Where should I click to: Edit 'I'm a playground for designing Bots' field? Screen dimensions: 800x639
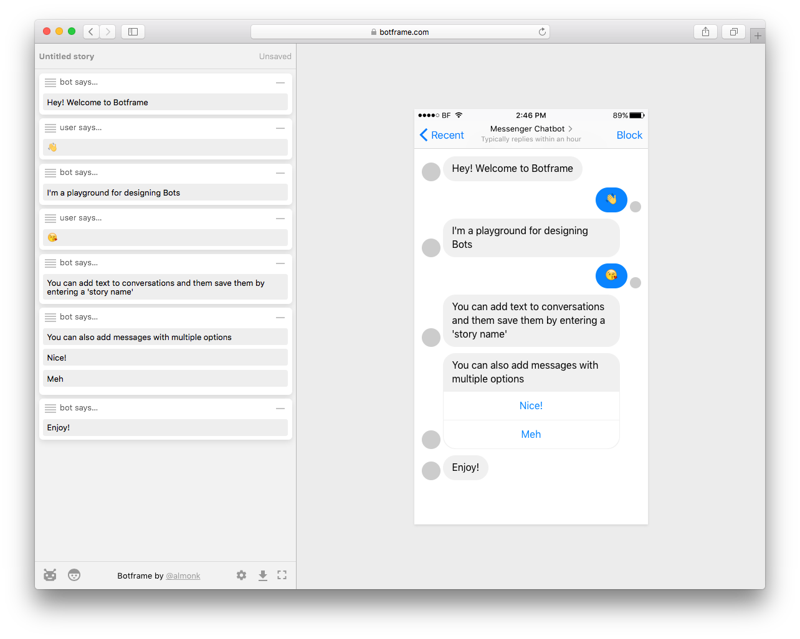point(166,192)
